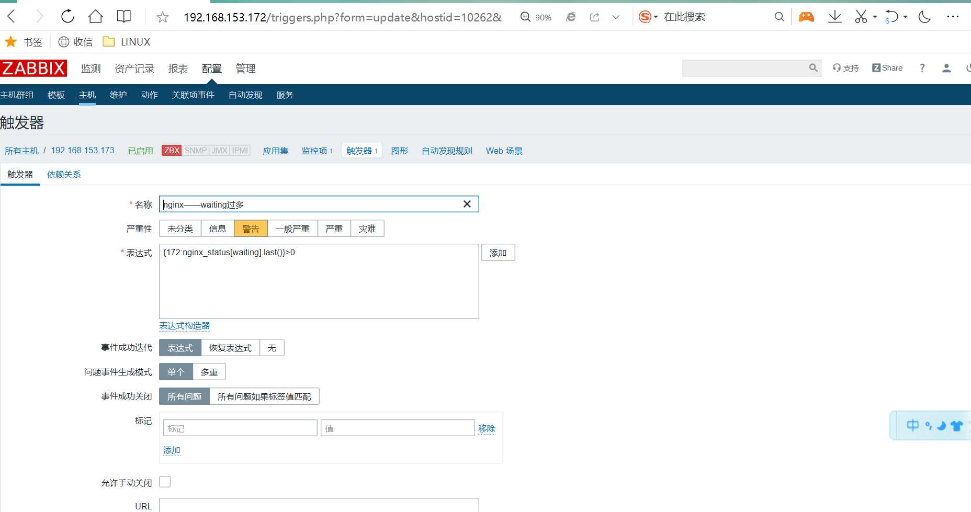The height and width of the screenshot is (512, 971).
Task: Click 添加 button beside expression
Action: click(x=498, y=253)
